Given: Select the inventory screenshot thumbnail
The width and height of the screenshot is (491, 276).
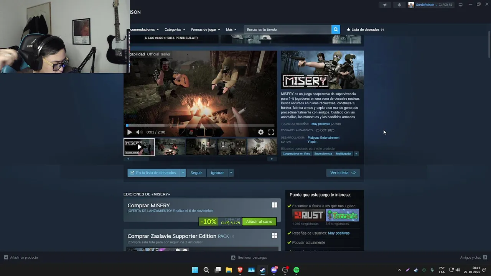Looking at the screenshot, I should pos(231,147).
